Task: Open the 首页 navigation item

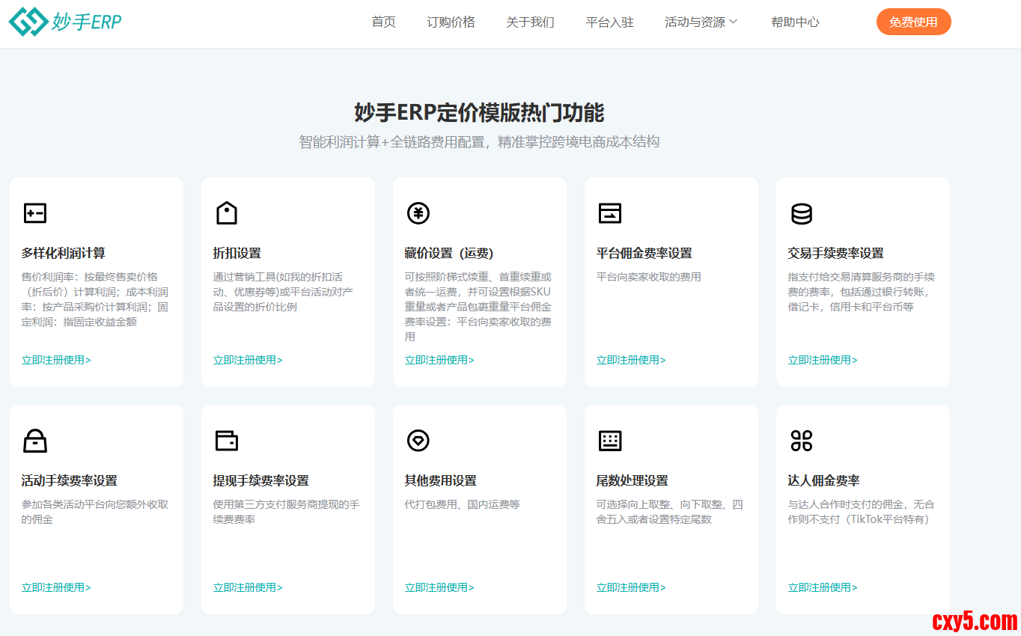Action: tap(383, 22)
